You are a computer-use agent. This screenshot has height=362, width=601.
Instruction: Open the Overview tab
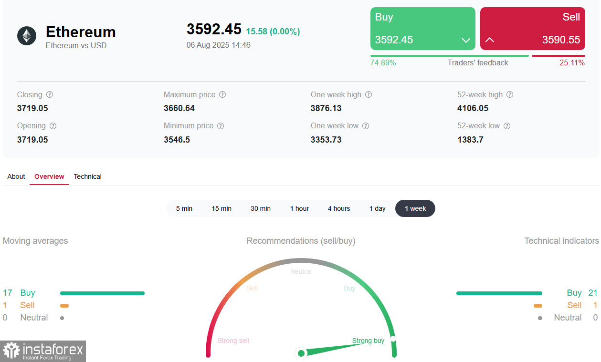[x=49, y=176]
